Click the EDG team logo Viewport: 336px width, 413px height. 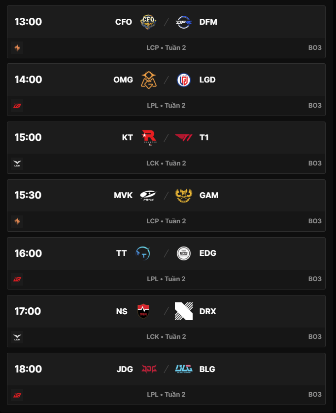tap(183, 253)
